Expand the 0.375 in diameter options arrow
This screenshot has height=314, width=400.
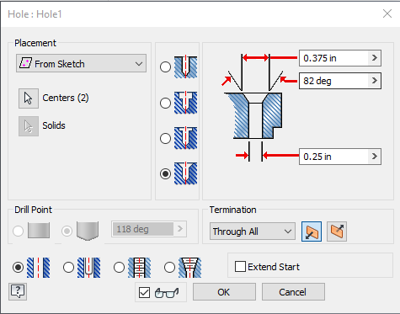[375, 58]
